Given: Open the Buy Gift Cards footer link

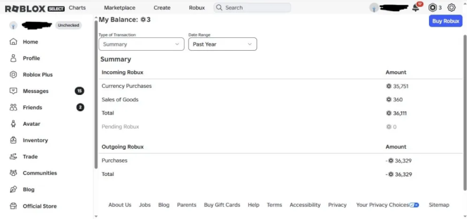Looking at the screenshot, I should tap(222, 205).
